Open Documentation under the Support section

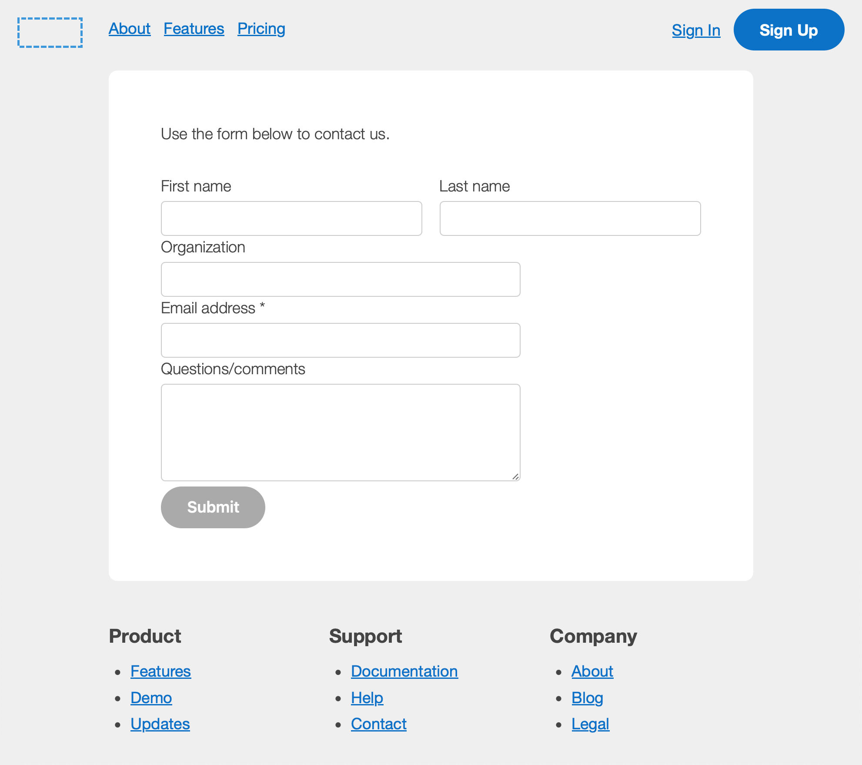[x=404, y=671]
